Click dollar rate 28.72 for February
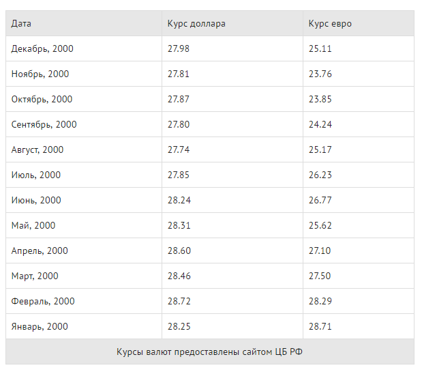The image size is (422, 372). [x=179, y=302]
